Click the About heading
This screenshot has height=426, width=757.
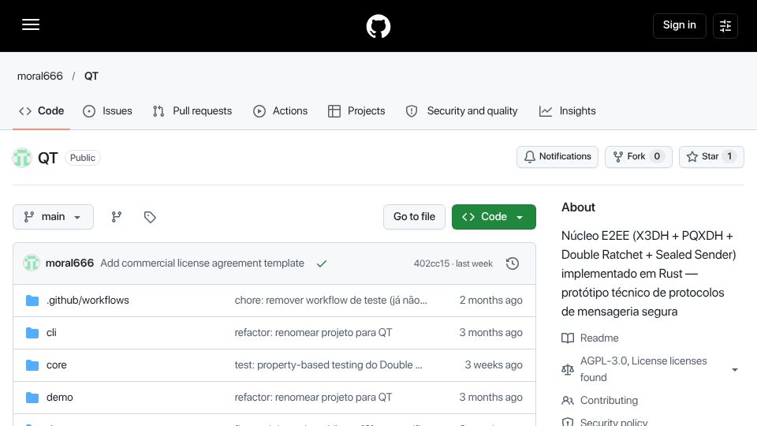point(578,207)
